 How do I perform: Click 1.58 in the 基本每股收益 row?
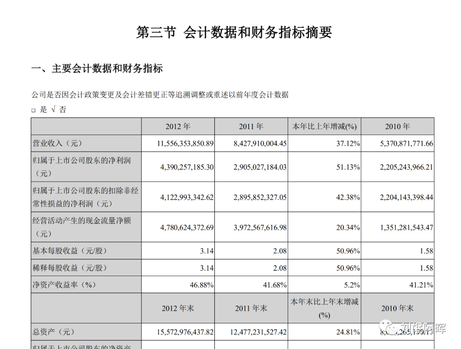coord(426,251)
